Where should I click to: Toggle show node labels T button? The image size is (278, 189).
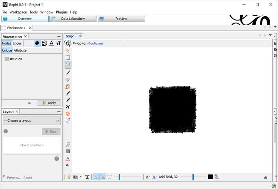pos(87,177)
